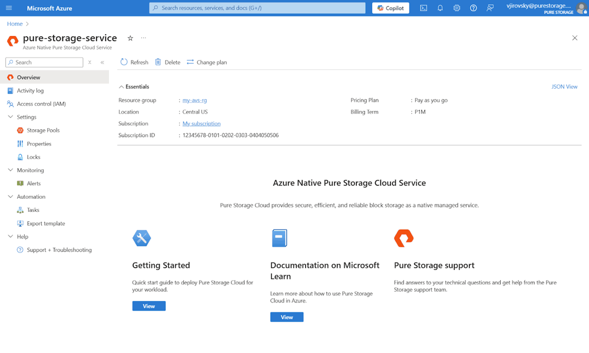Select Activity log menu item
Viewport: 589px width, 353px height.
click(x=30, y=91)
